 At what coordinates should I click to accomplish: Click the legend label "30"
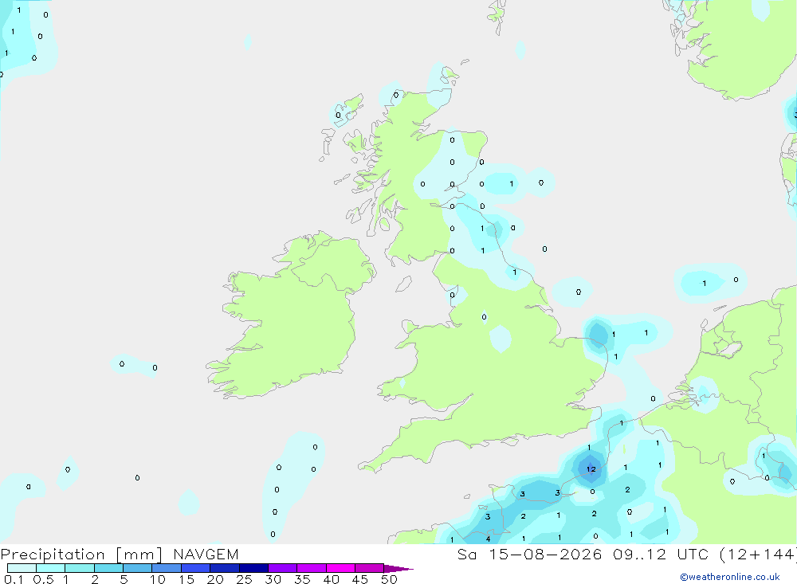[x=273, y=579]
